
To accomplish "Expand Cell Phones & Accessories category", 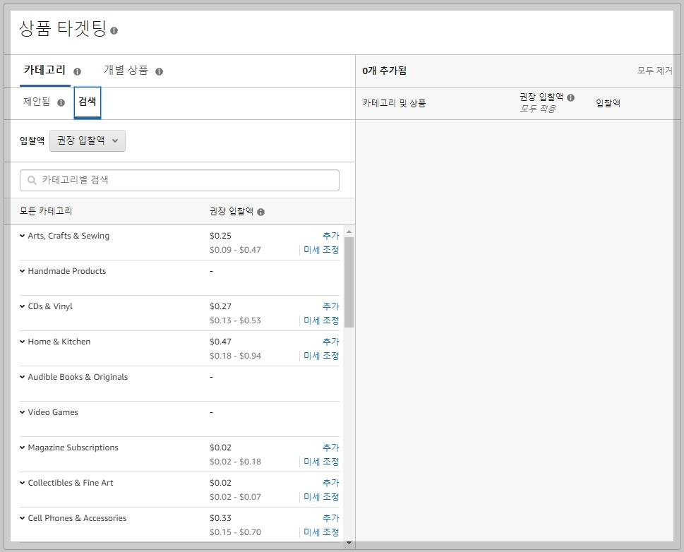I will pyautogui.click(x=23, y=518).
